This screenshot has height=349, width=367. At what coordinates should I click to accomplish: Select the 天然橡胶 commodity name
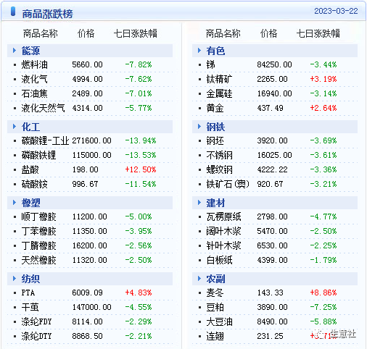click(39, 260)
